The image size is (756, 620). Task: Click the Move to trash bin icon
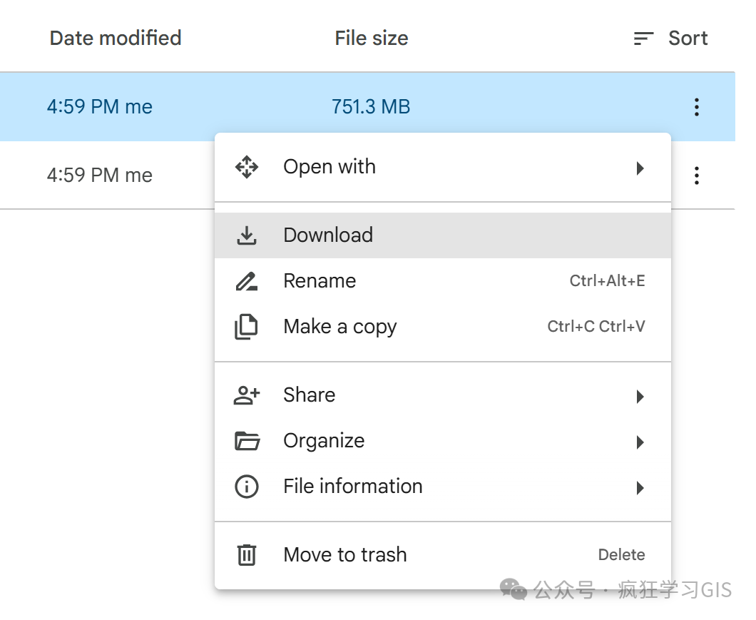click(247, 555)
